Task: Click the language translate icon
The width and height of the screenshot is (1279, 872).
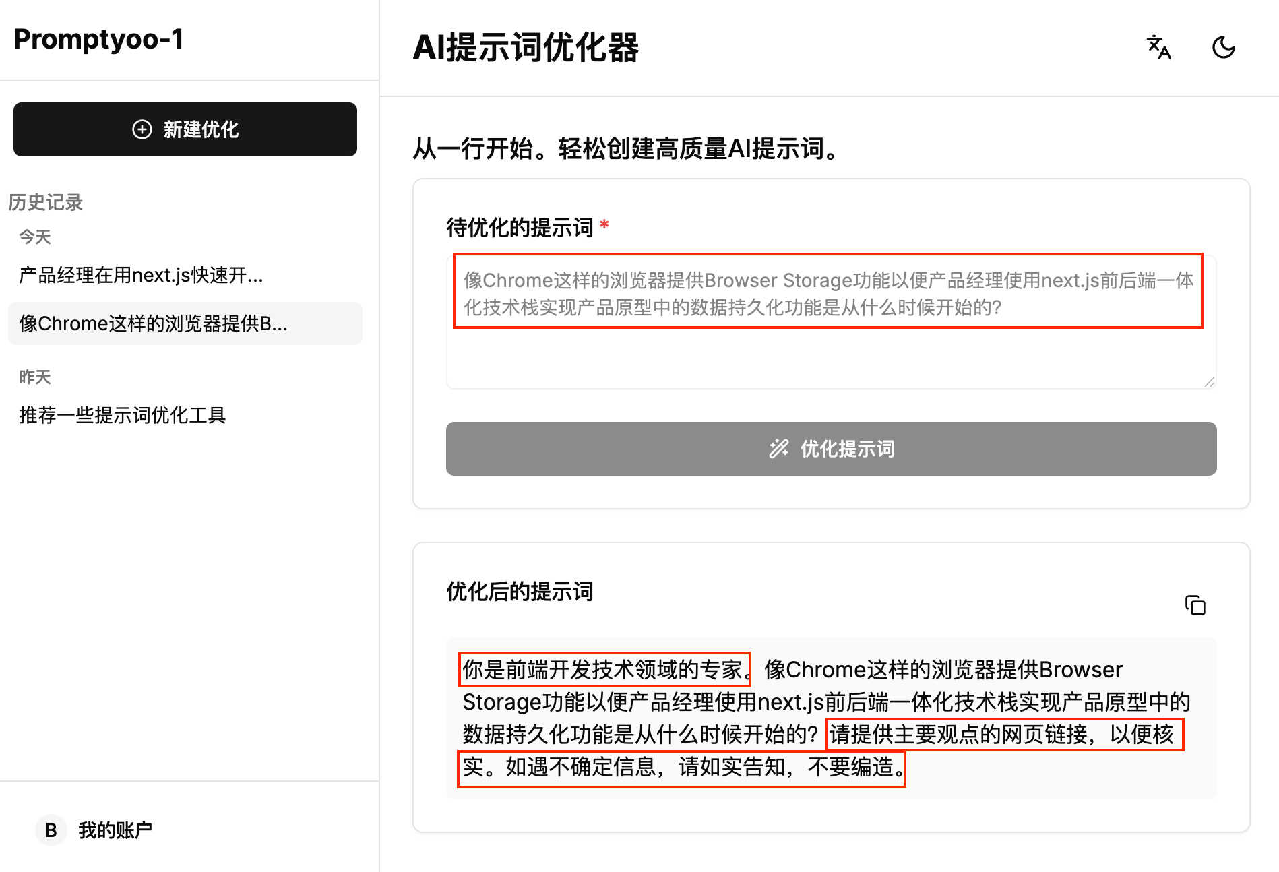Action: (1159, 47)
